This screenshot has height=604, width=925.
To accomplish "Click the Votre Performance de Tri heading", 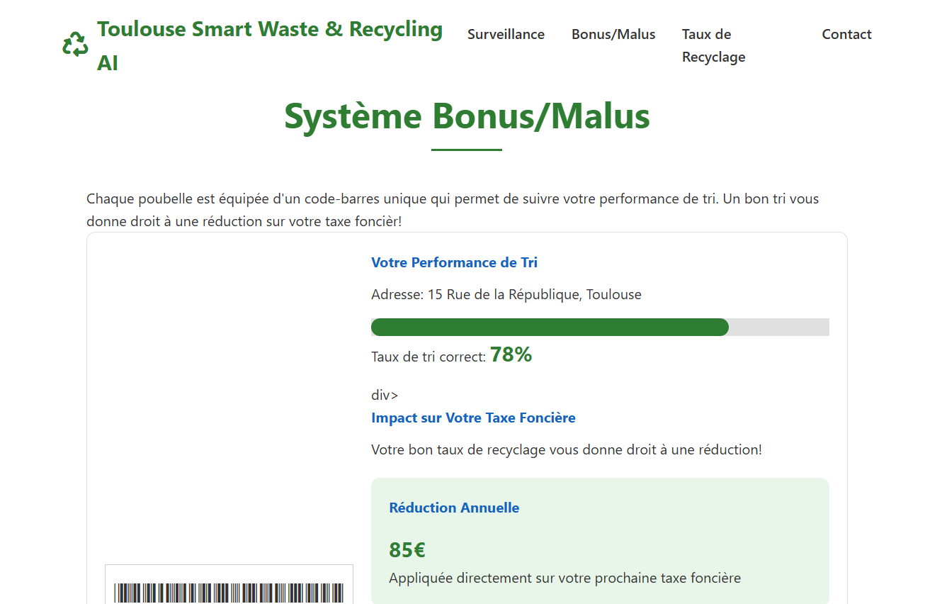I will tap(454, 262).
